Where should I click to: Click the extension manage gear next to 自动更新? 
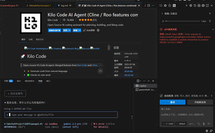98,30
